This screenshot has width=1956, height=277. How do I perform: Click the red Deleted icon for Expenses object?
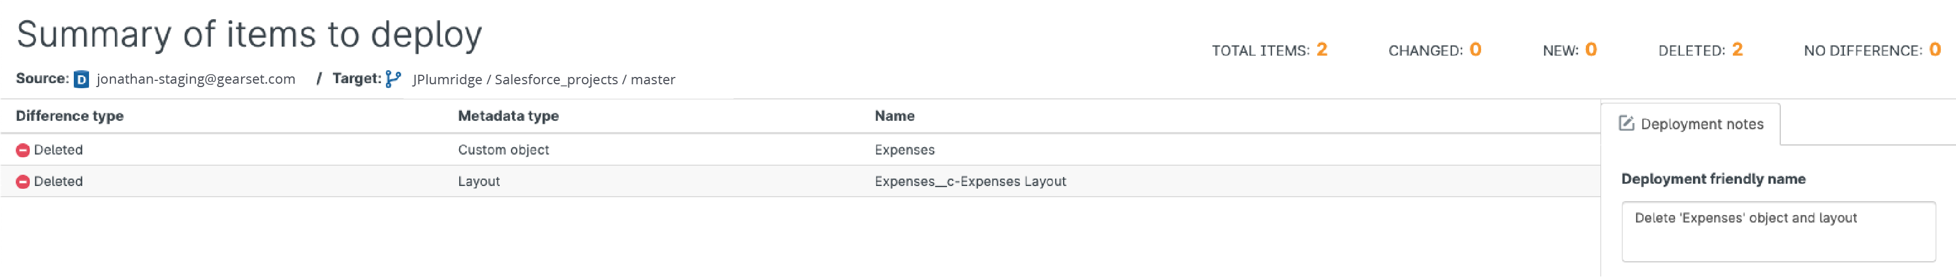point(23,151)
